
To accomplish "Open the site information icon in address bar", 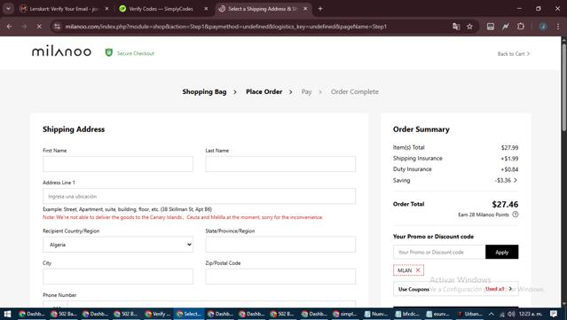I will coord(57,27).
